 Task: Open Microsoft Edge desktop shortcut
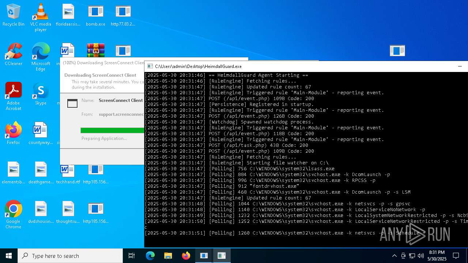[41, 57]
